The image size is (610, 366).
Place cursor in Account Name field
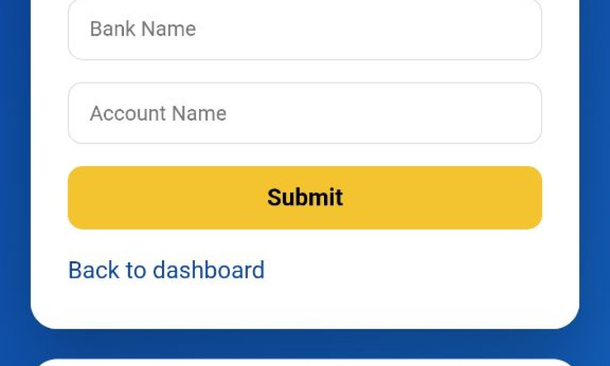pyautogui.click(x=305, y=113)
